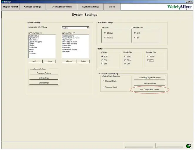Screen dimensions: 195x150
Task: Select Digitalis in medication list
Action: click(x=31, y=44)
